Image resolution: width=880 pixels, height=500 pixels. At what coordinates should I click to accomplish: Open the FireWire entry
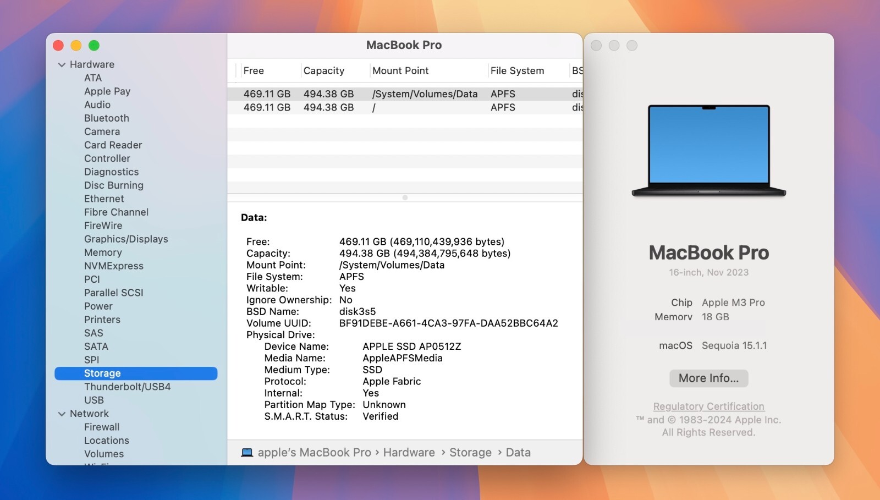tap(103, 226)
